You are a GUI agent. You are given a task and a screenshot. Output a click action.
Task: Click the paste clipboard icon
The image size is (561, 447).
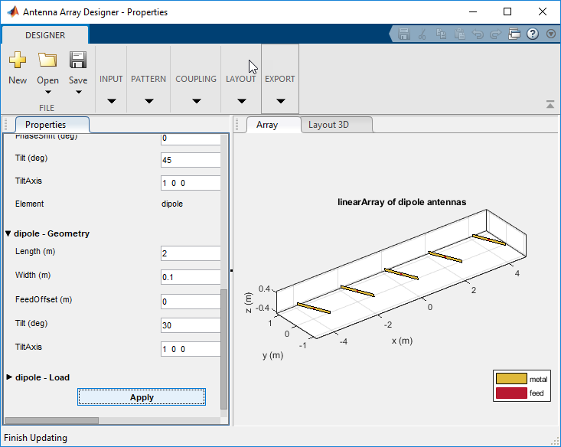tap(460, 34)
